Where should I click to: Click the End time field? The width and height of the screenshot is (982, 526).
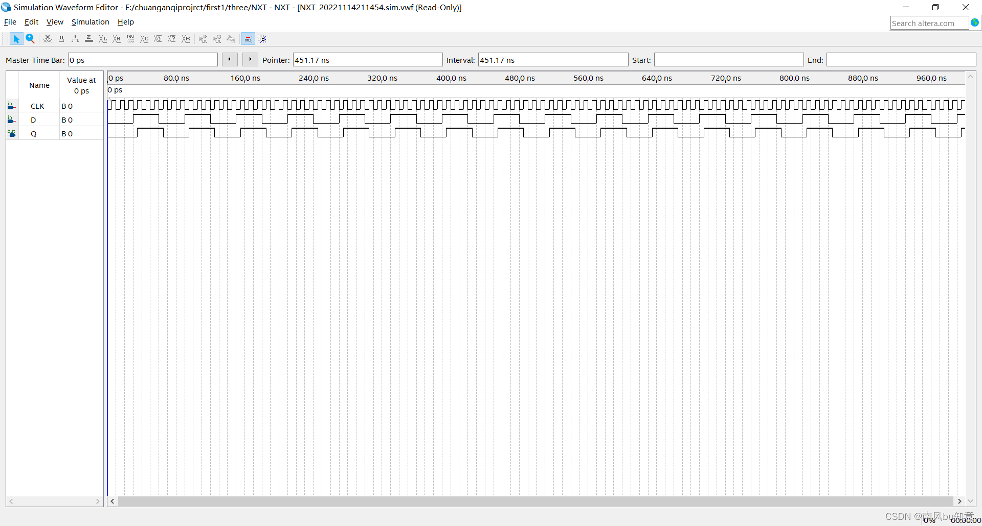coord(901,60)
